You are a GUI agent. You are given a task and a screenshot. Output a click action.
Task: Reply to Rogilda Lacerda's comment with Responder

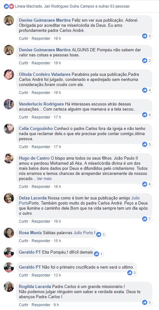coord(41,305)
